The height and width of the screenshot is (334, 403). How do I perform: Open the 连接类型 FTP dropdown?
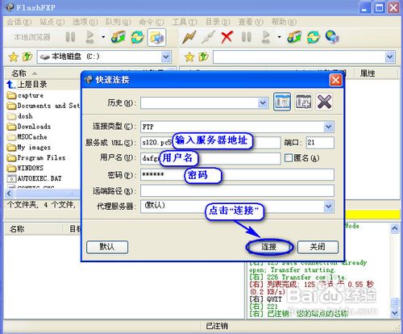tap(329, 127)
